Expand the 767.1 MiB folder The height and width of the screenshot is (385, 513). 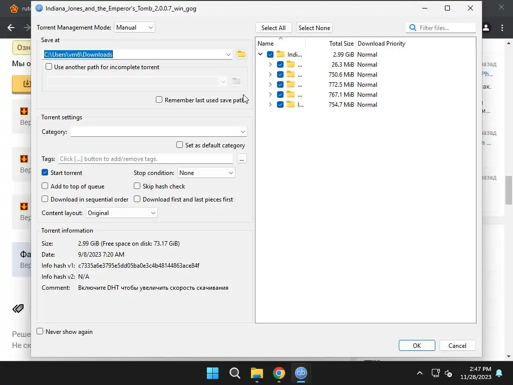[x=270, y=95]
